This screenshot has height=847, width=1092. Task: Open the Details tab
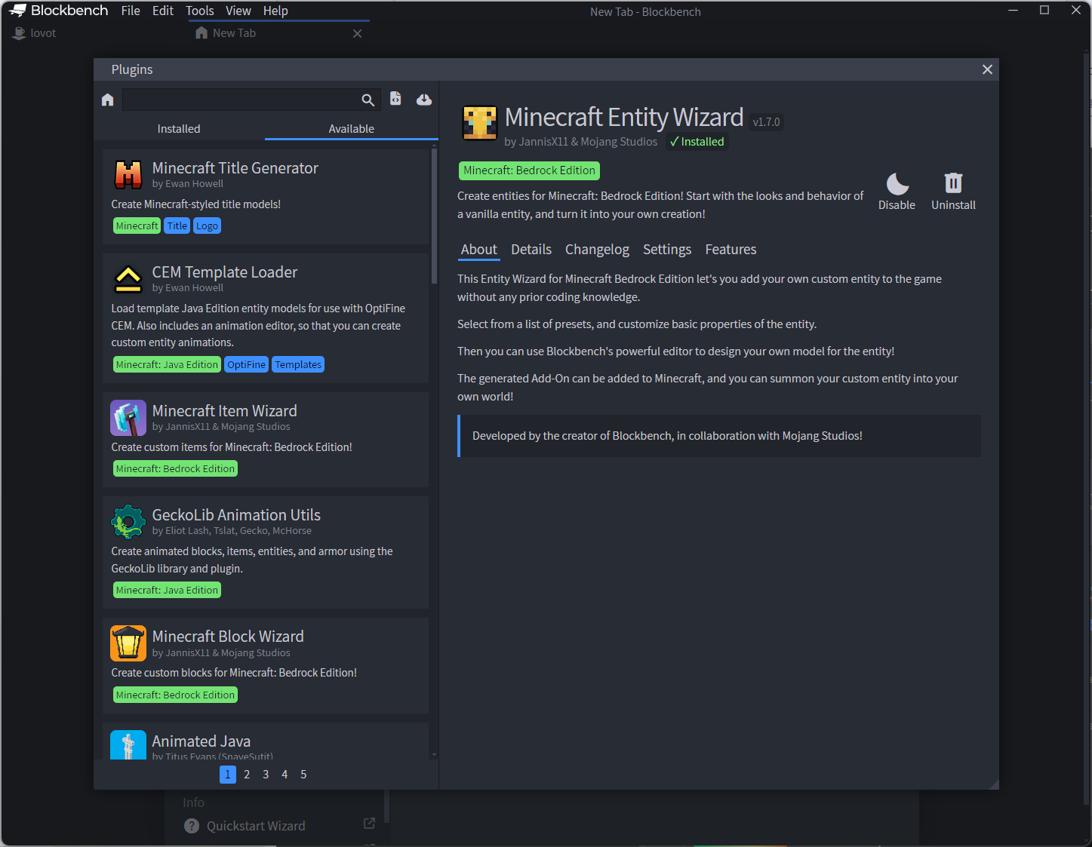531,250
